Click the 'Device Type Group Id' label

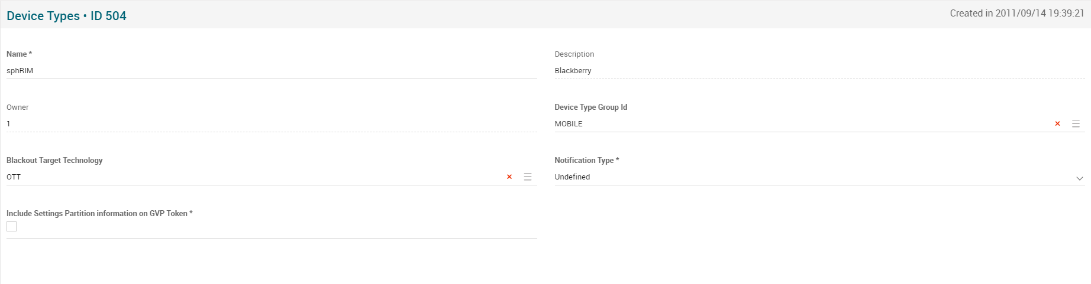590,107
